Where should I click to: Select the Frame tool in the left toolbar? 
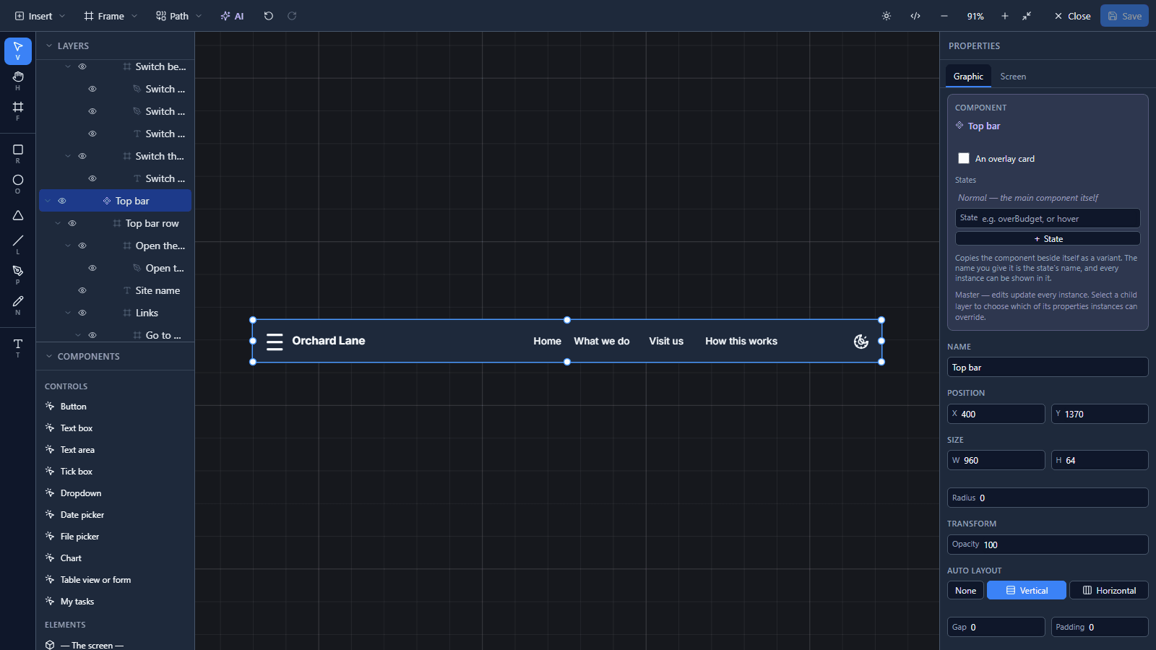pos(18,110)
